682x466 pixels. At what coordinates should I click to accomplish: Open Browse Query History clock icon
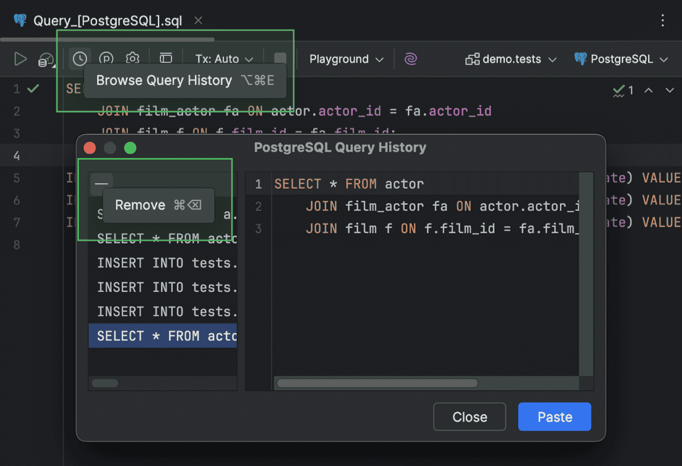pos(80,59)
